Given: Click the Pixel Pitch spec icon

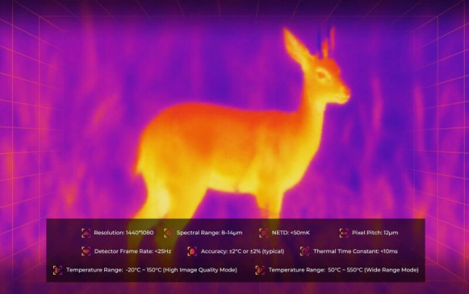Looking at the screenshot, I should coord(344,233).
